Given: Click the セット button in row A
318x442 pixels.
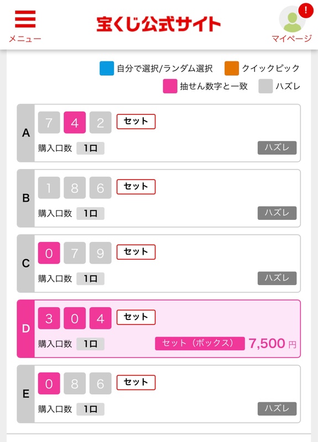Looking at the screenshot, I should click(x=136, y=122).
